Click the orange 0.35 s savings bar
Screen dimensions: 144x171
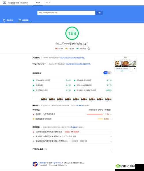101,119
